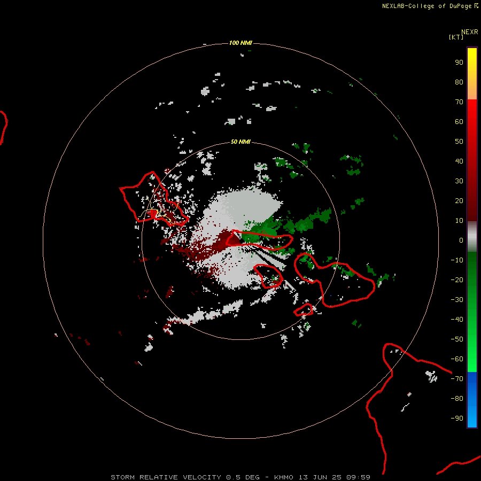Click the gray zero-velocity segment of color bar
The width and height of the screenshot is (481, 481).
point(472,237)
